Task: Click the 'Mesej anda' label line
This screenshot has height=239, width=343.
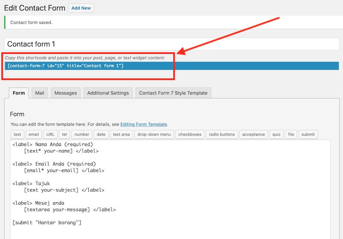Action: 38,203
